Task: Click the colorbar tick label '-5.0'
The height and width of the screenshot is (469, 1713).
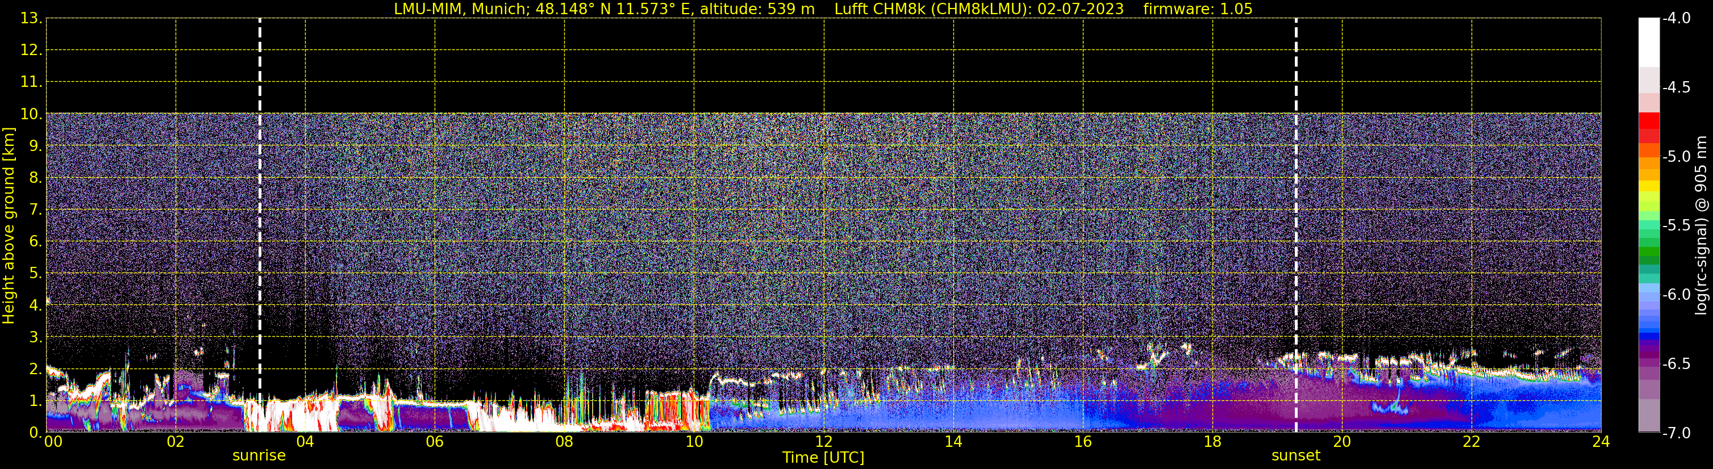Action: 1676,157
